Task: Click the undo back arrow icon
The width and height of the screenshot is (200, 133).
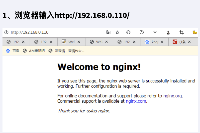Action: tap(142, 32)
